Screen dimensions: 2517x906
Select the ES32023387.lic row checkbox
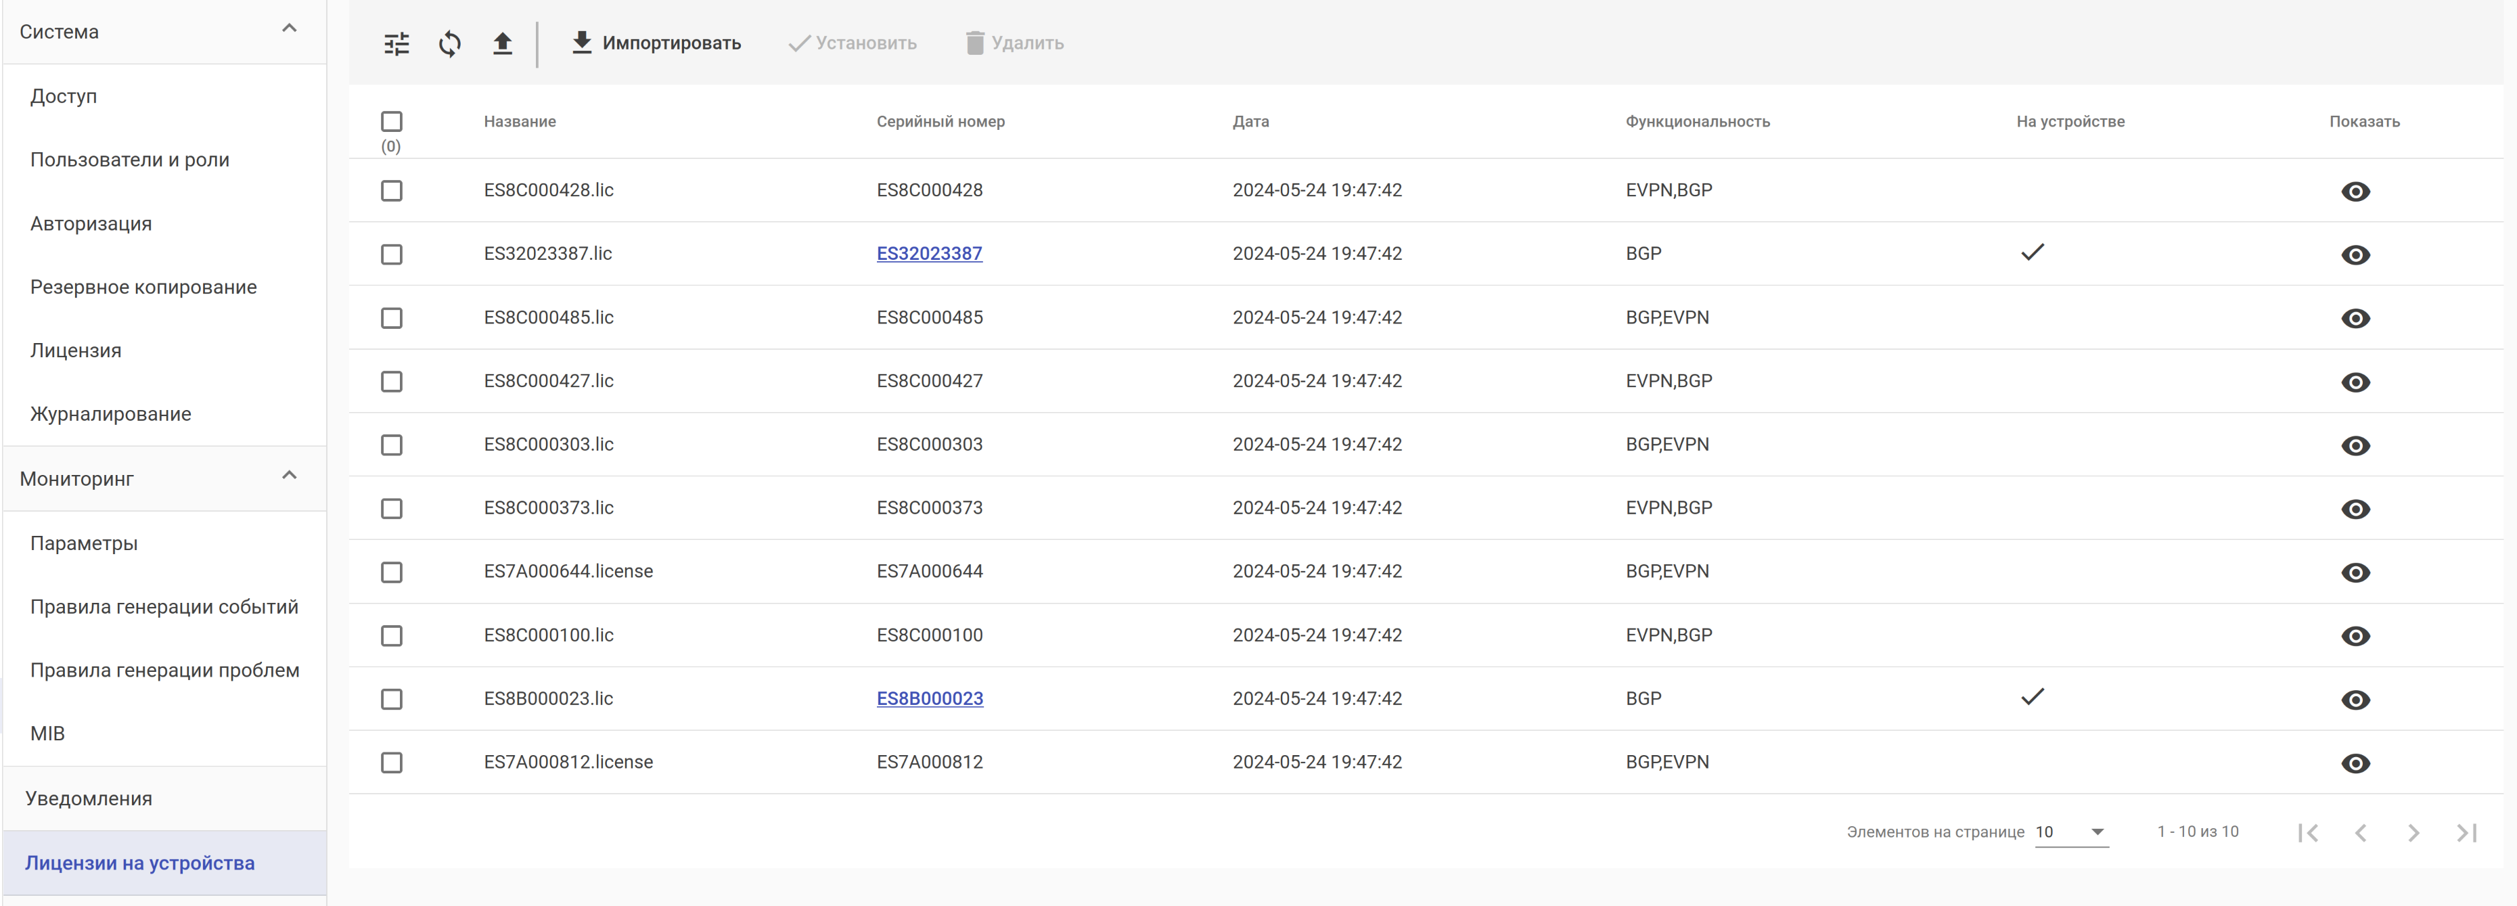click(x=392, y=254)
